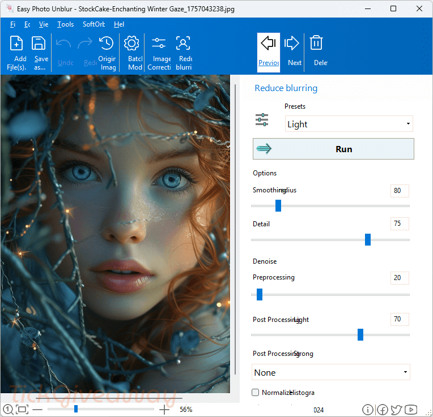Open the YouTube icon link

click(411, 410)
